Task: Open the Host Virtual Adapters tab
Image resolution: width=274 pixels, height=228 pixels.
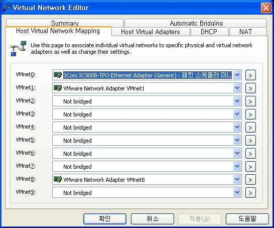Action: pyautogui.click(x=151, y=32)
